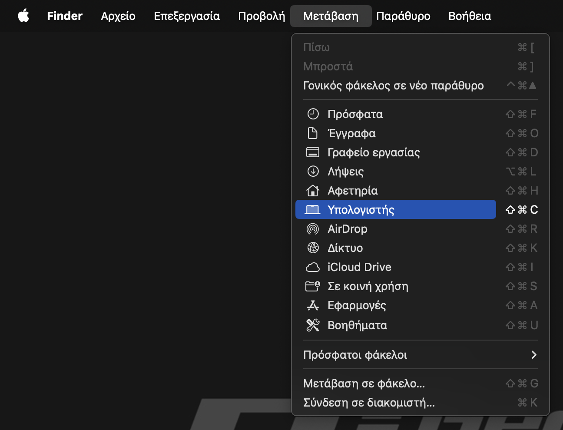Click the ⌥⌘L shortcut beside Λήψεις
Image resolution: width=563 pixels, height=430 pixels.
[521, 172]
